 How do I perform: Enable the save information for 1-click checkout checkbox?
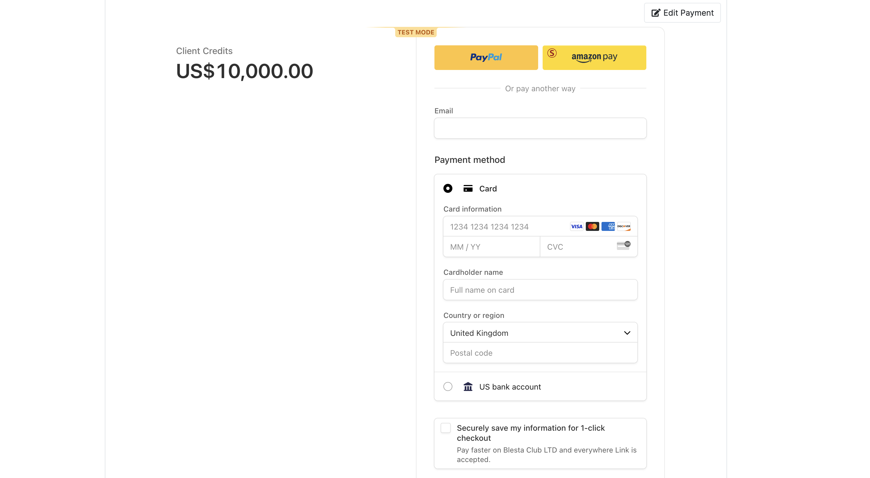click(445, 428)
